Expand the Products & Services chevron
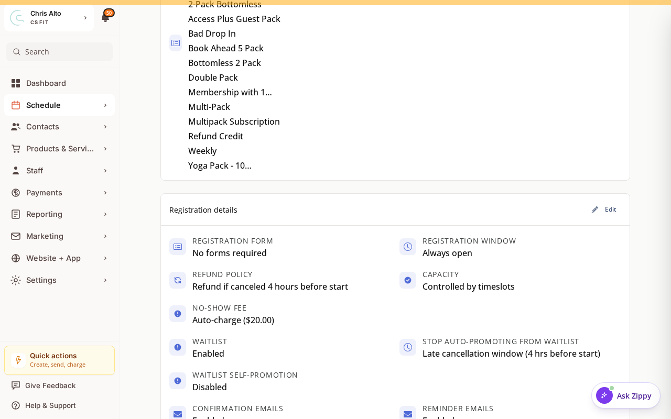The image size is (671, 419). (105, 149)
